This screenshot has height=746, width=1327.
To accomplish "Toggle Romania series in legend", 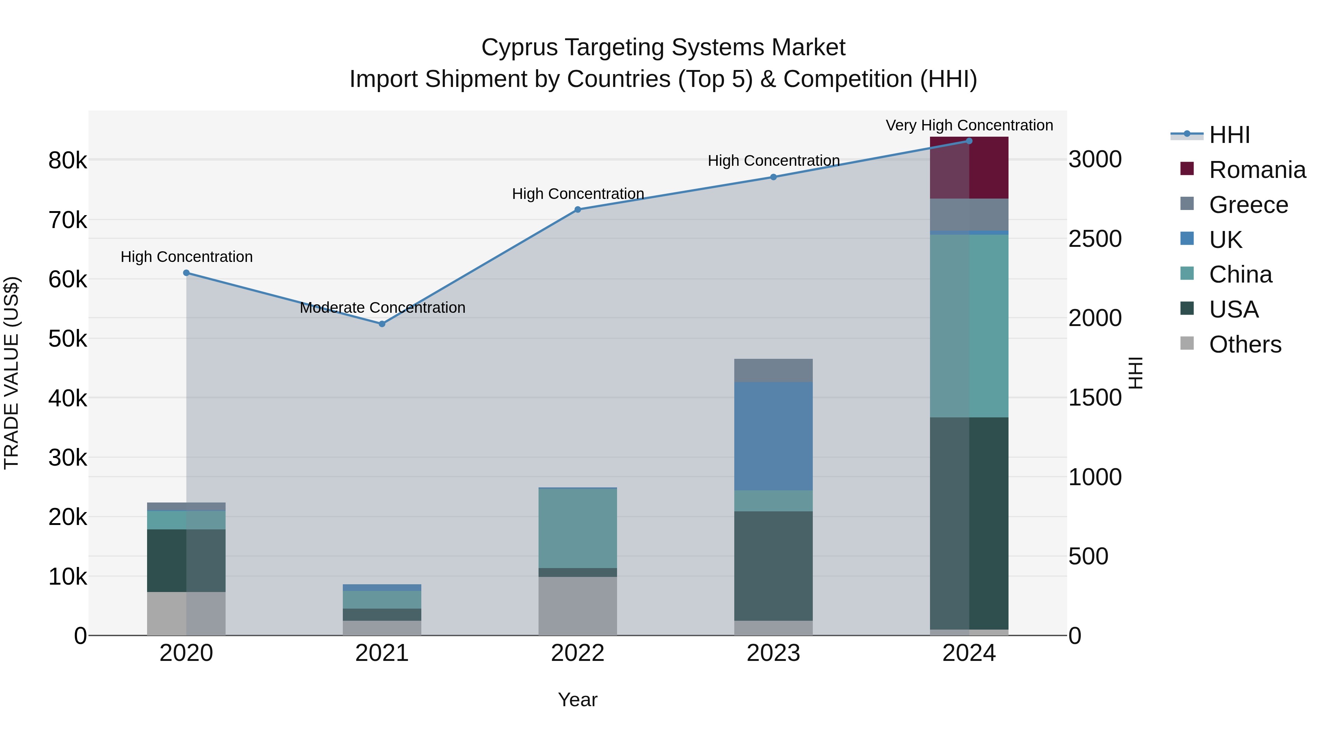I will pos(1257,170).
